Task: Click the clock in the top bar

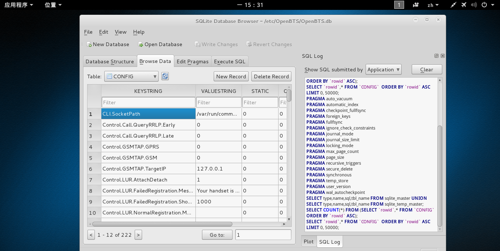Action: click(250, 5)
